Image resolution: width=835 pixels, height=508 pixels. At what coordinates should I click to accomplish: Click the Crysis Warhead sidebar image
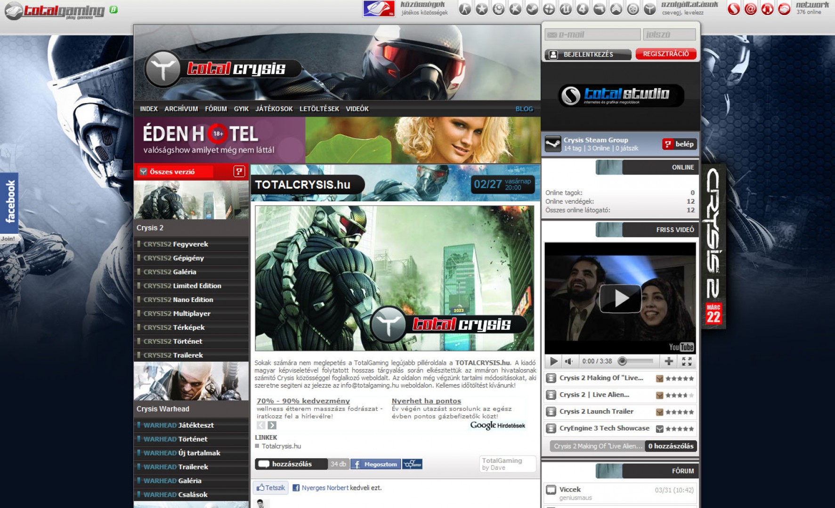tap(191, 381)
